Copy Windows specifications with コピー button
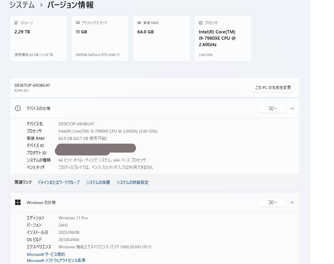Image resolution: width=334 pixels, height=264 pixels. (x=272, y=202)
